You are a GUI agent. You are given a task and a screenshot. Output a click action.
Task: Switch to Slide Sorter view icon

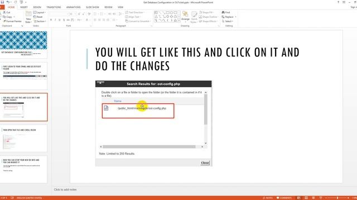click(x=306, y=198)
